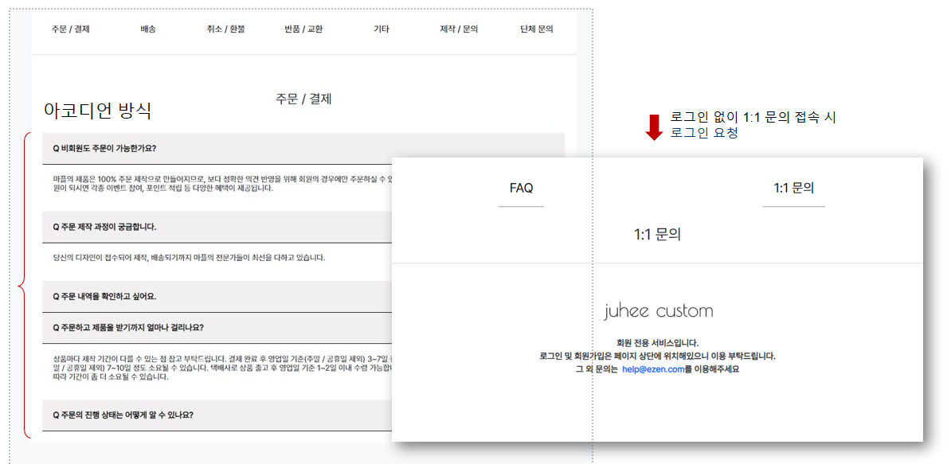View the 기타 category tab
The height and width of the screenshot is (464, 951).
click(x=380, y=29)
